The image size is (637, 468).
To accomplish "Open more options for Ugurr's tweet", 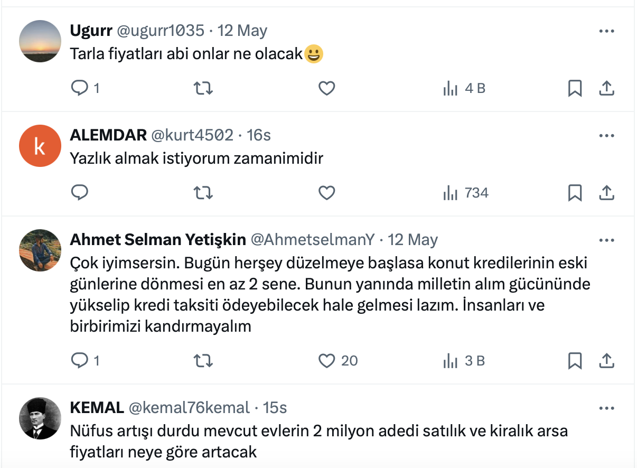I will (x=607, y=31).
